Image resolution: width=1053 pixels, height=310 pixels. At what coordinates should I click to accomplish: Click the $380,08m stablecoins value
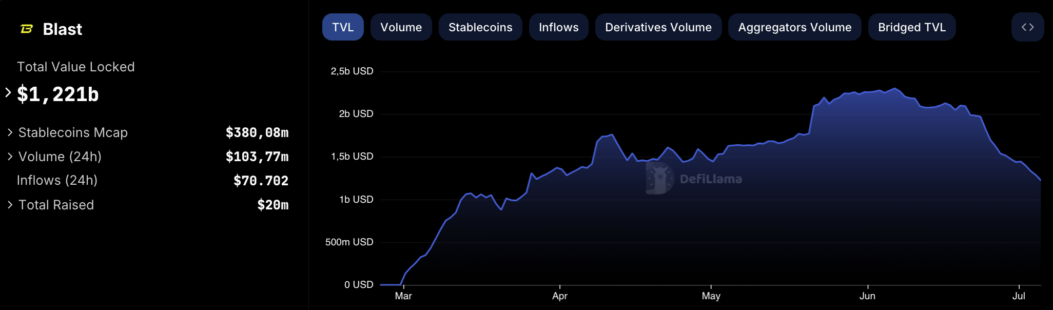(257, 133)
